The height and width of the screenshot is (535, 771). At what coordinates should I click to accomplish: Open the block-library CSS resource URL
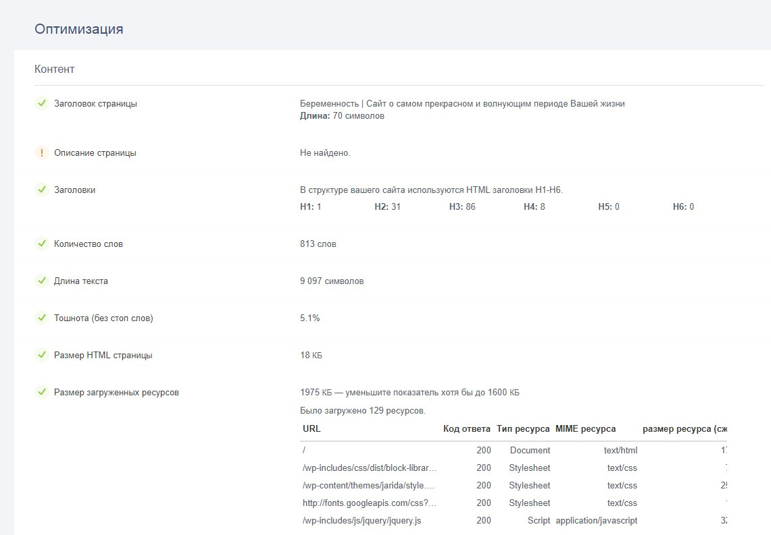370,468
